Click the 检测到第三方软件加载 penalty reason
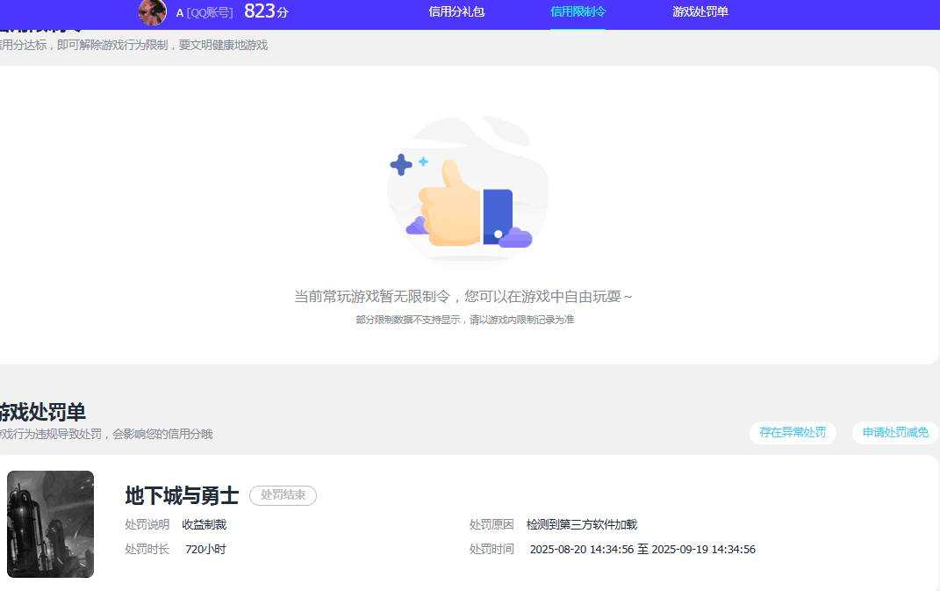Screen dimensions: 940x591 click(x=582, y=524)
